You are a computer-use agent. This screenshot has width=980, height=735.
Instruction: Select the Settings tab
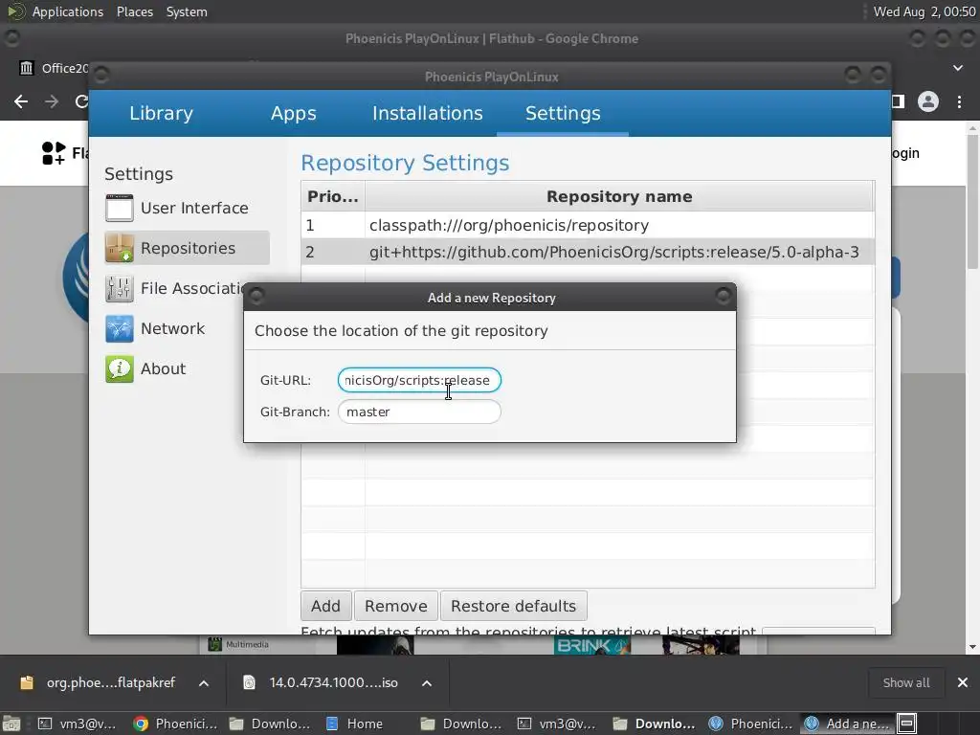(563, 113)
